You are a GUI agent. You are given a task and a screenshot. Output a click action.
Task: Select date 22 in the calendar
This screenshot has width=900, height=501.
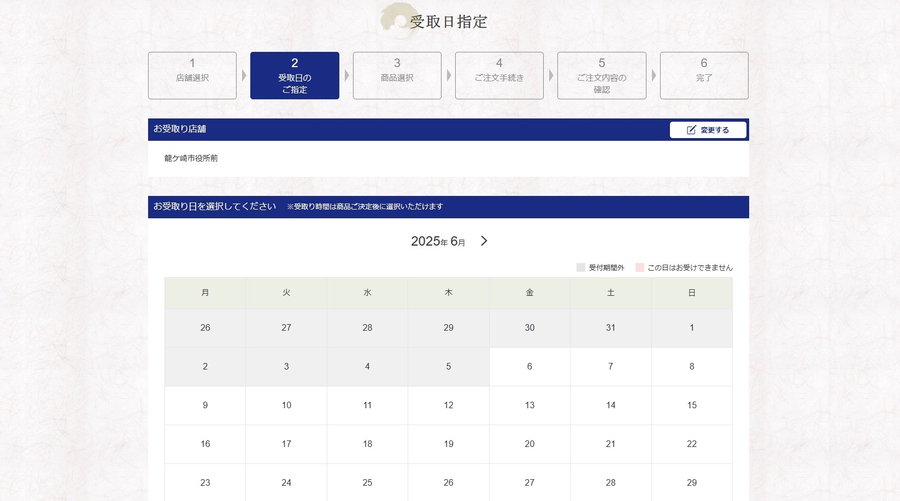pyautogui.click(x=692, y=444)
